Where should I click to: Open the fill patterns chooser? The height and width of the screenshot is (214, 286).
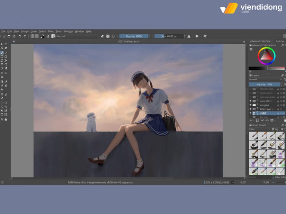[36, 36]
